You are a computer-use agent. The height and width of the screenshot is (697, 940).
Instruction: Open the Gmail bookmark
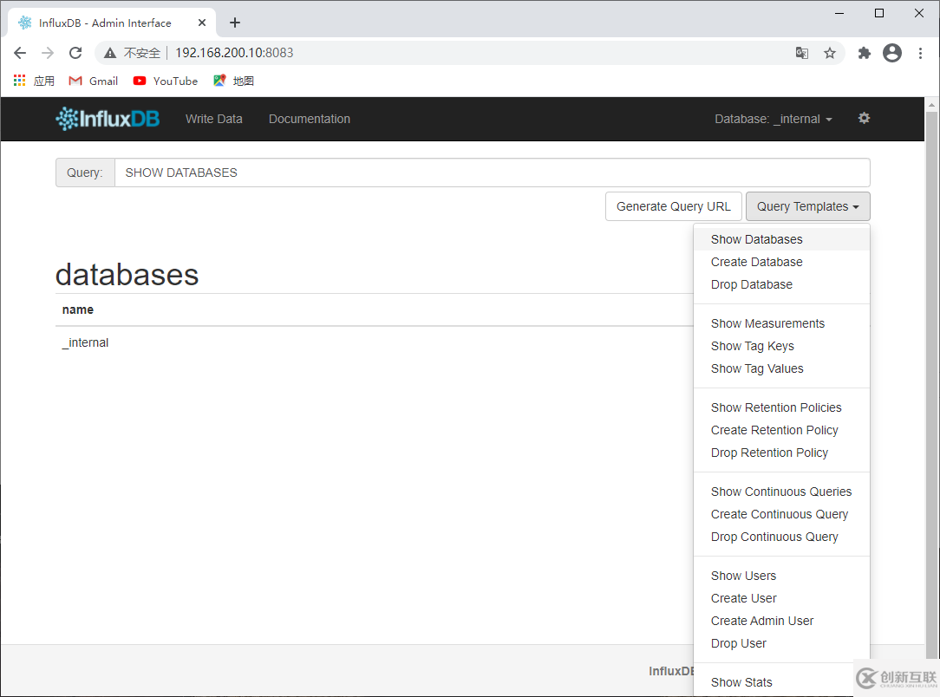pos(94,81)
